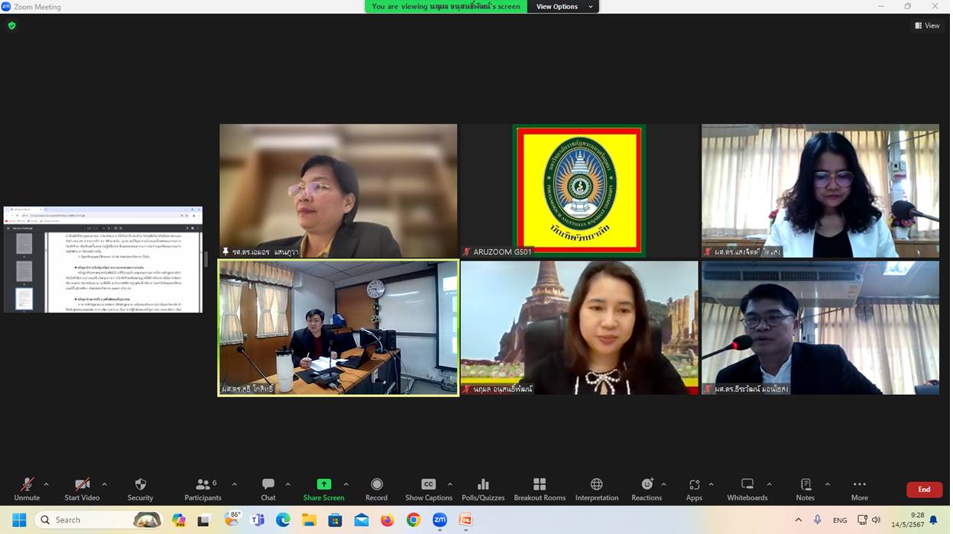Select the shared screen thumbnail
This screenshot has height=534, width=953.
coord(103,260)
